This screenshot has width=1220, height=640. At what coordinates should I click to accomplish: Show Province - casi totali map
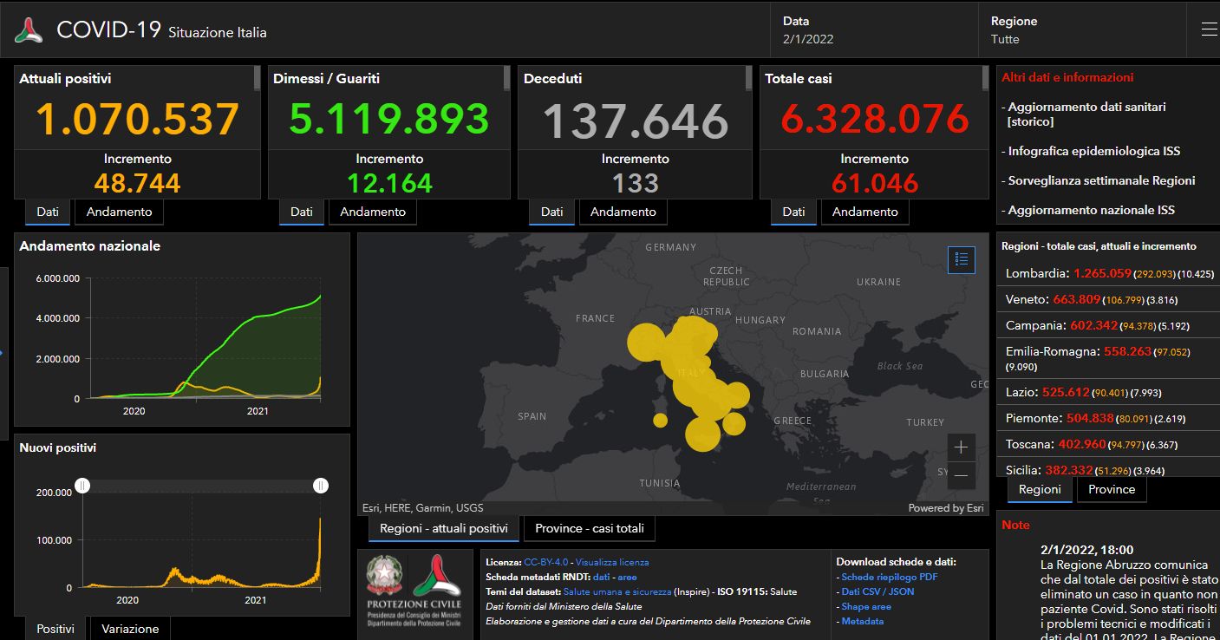coord(589,528)
